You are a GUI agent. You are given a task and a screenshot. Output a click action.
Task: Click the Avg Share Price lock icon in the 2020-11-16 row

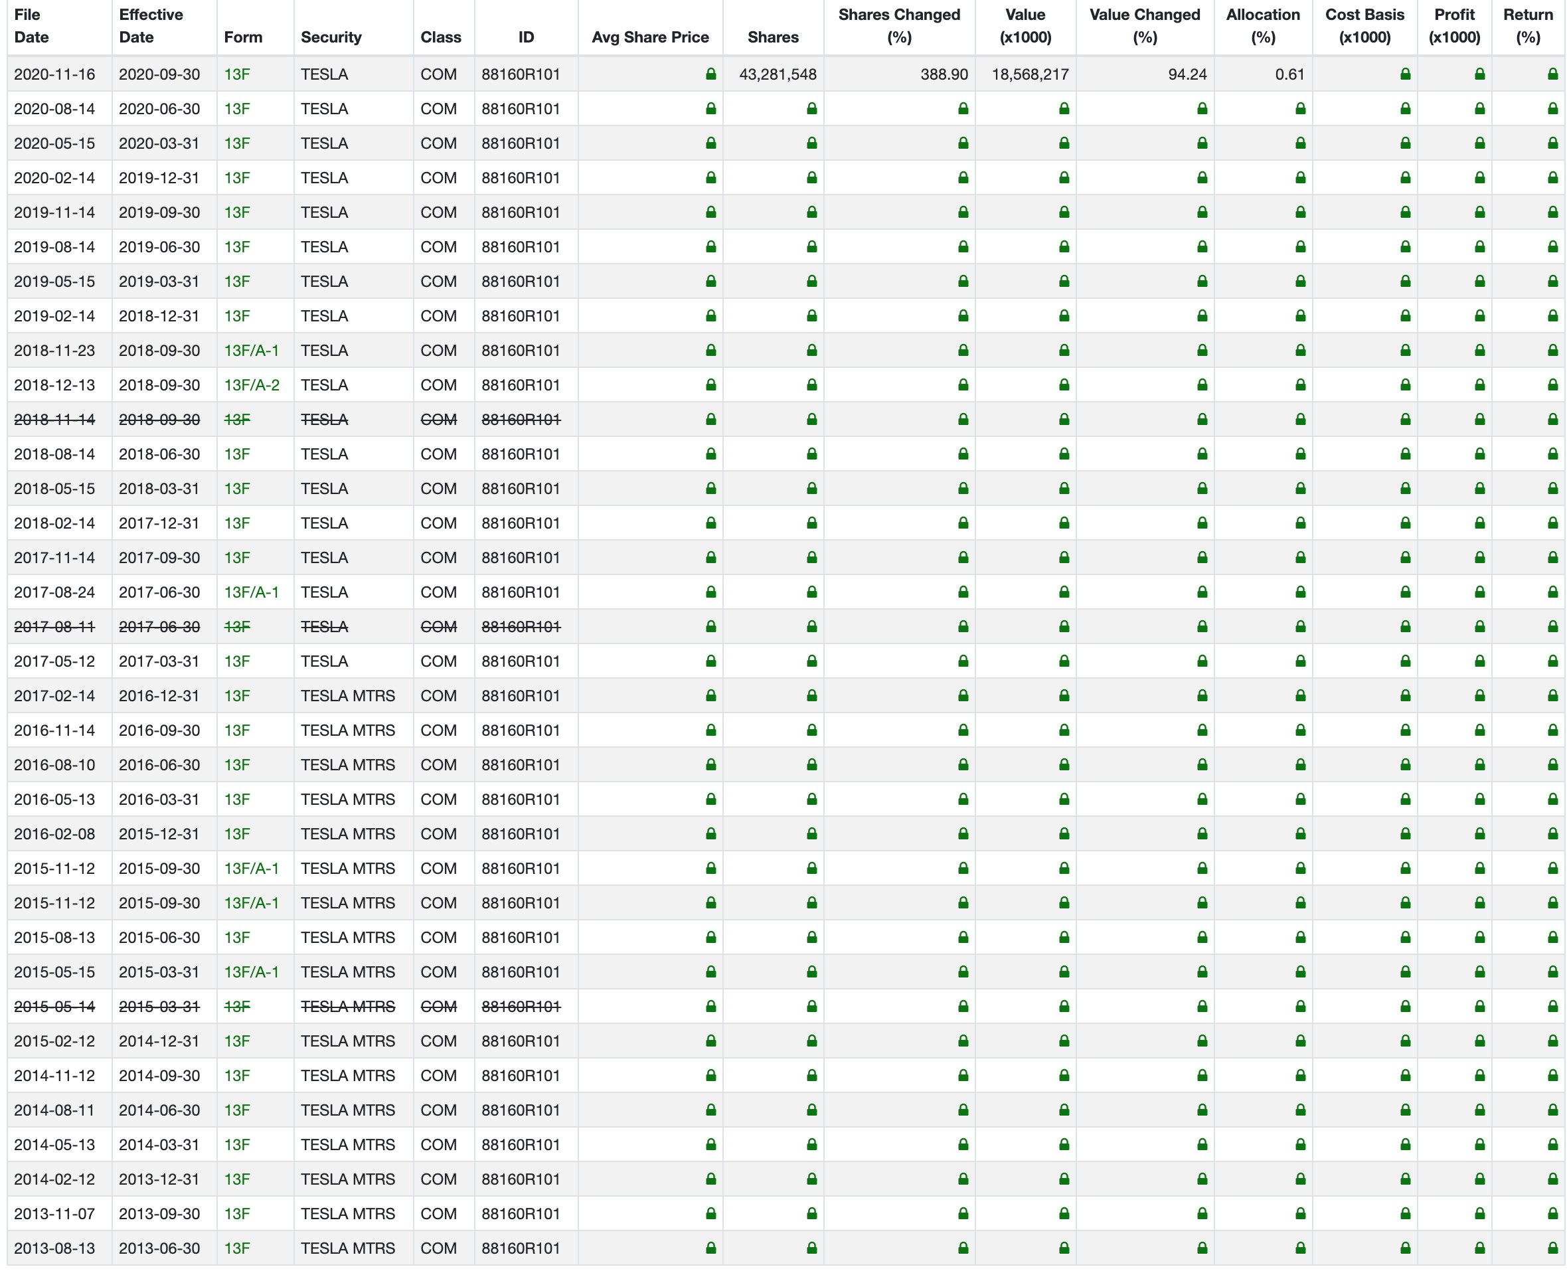(x=710, y=74)
